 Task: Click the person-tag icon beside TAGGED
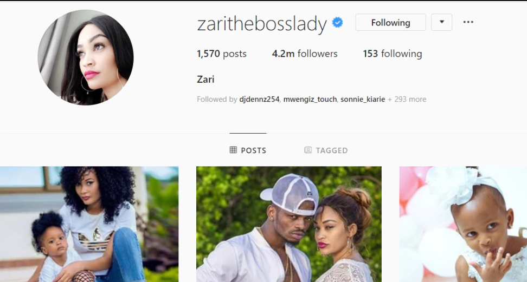click(x=308, y=150)
